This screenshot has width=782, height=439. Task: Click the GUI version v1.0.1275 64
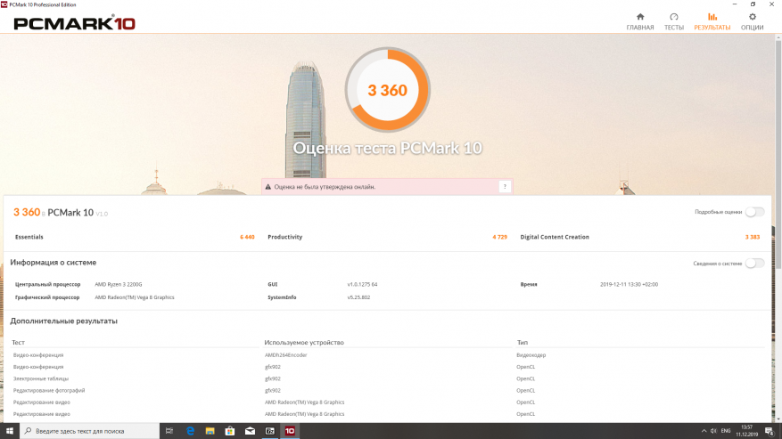pyautogui.click(x=362, y=285)
